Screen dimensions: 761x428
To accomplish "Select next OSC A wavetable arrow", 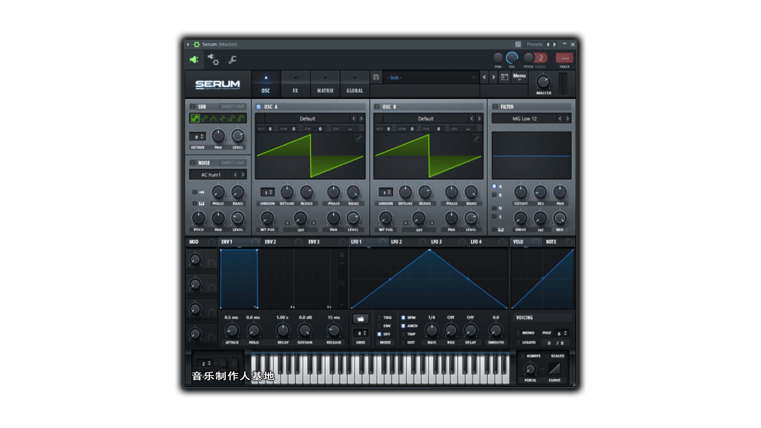I will tap(361, 118).
